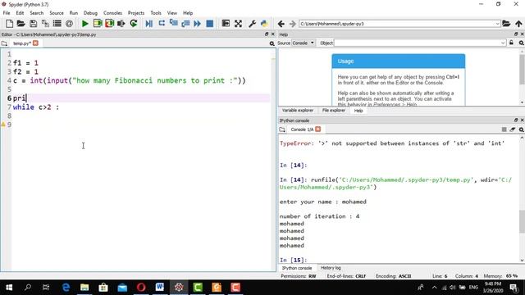Open the Projects menu

136,13
